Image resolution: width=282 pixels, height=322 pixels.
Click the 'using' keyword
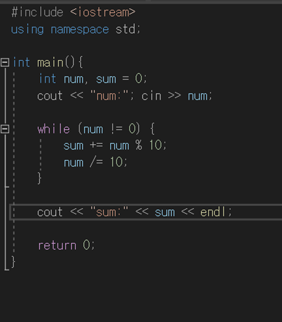(28, 29)
